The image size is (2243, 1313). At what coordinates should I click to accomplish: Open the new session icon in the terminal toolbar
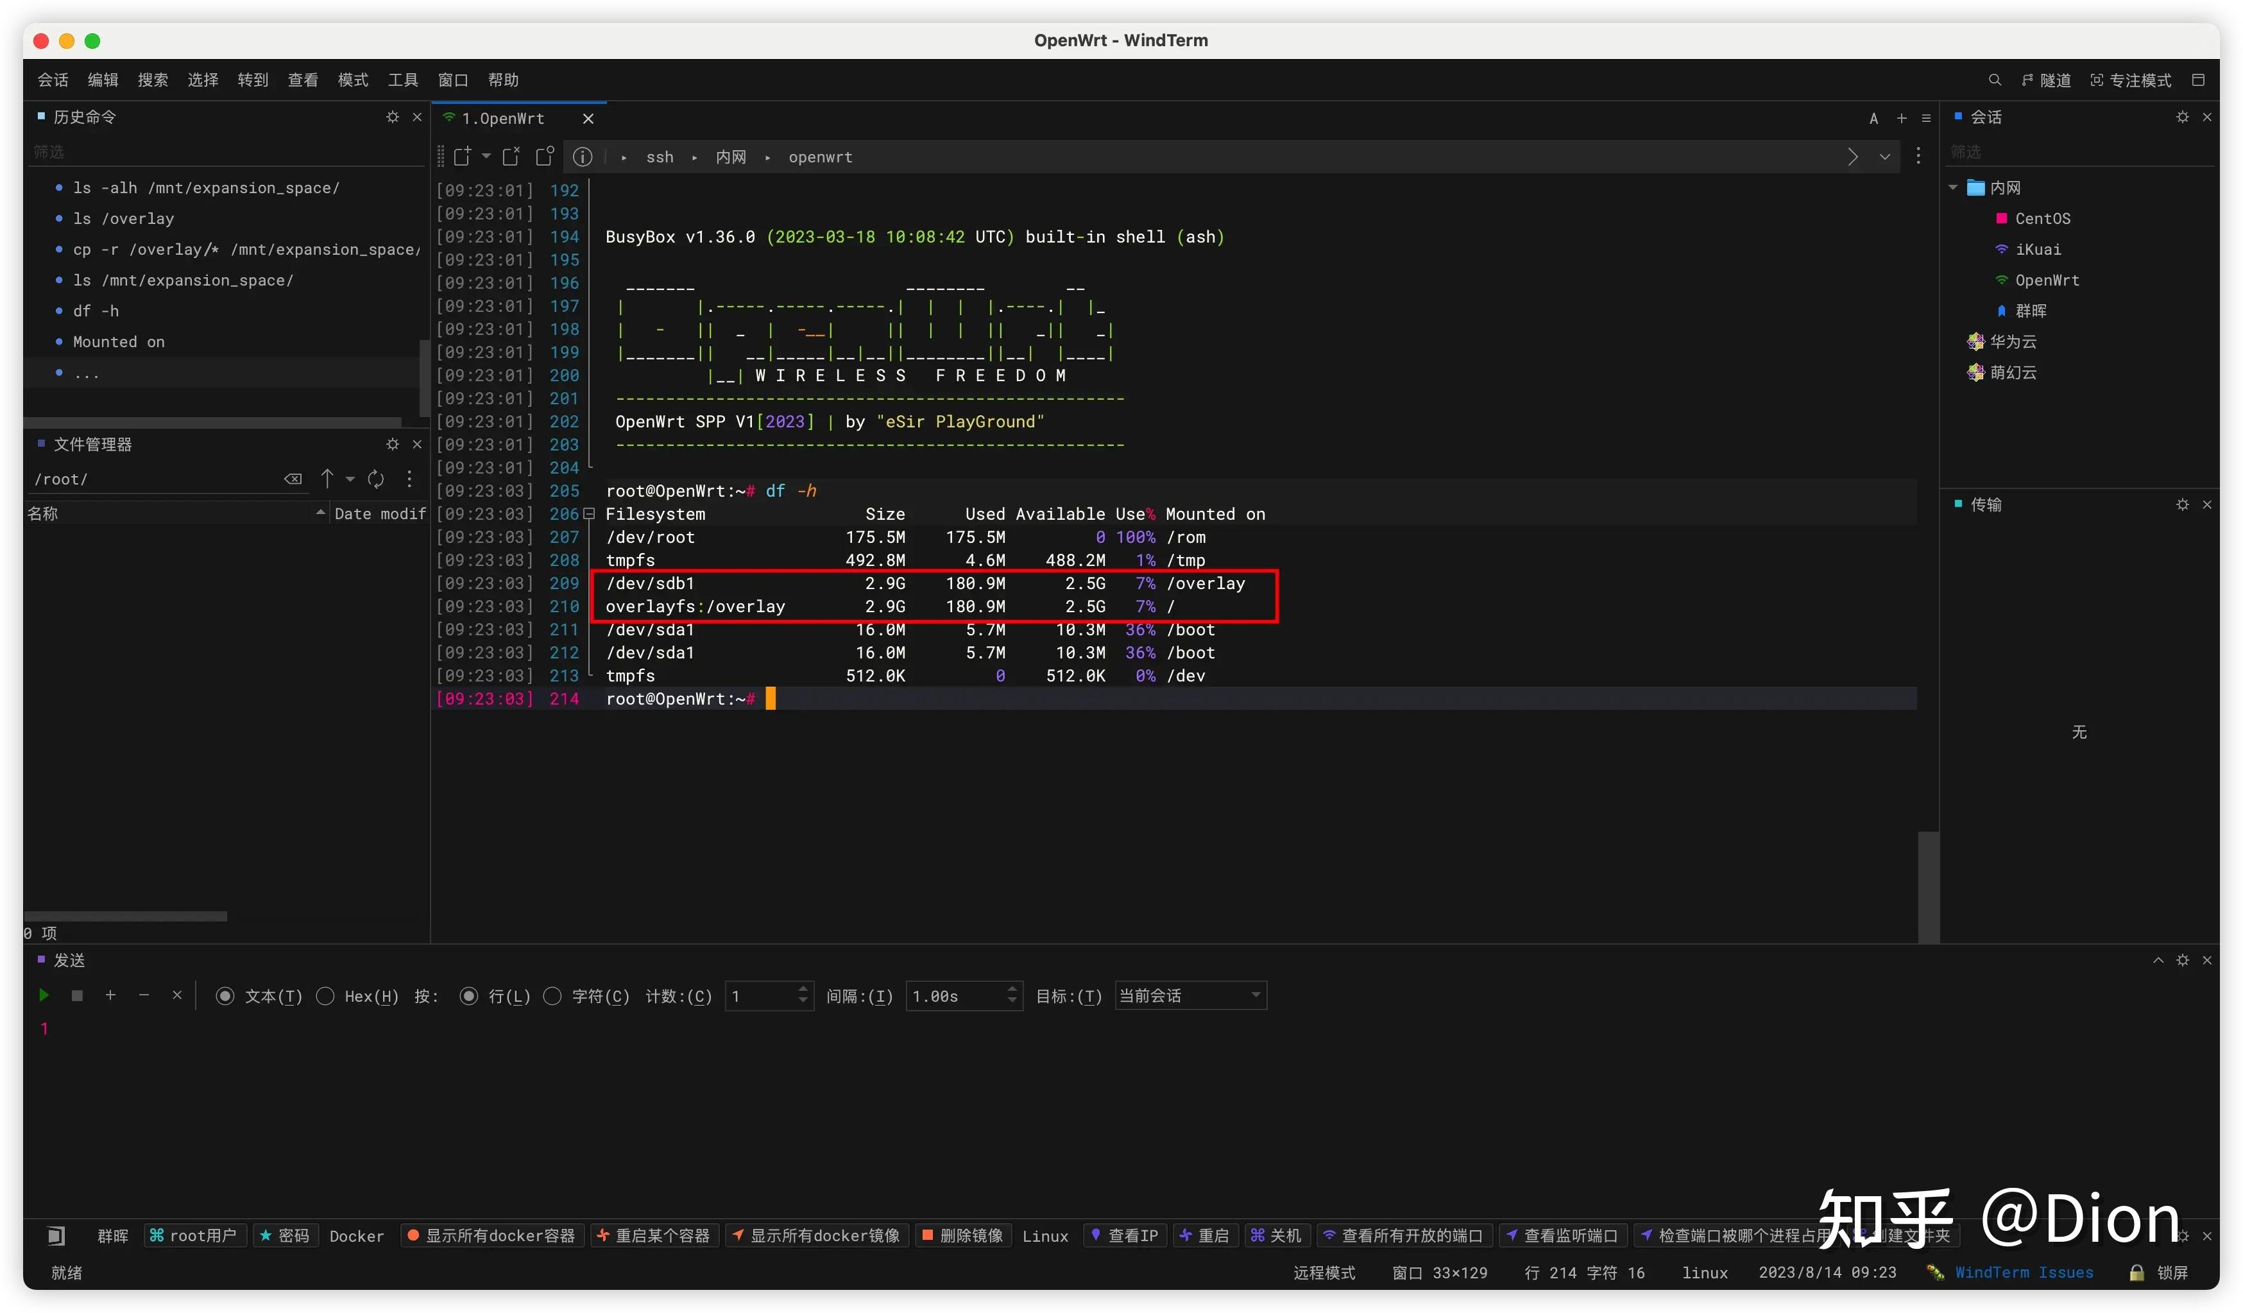point(462,157)
